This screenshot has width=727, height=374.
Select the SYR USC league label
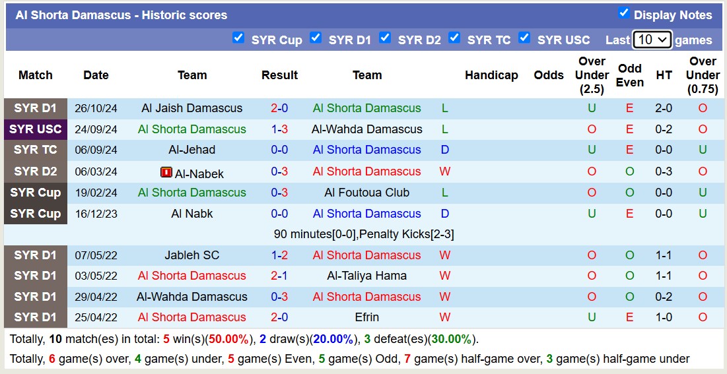pyautogui.click(x=36, y=129)
